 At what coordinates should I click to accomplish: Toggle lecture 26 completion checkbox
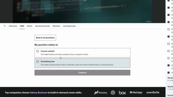(168, 22)
